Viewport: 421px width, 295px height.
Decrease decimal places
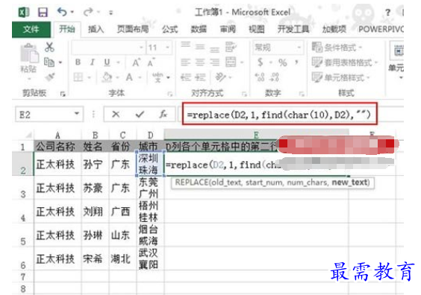(274, 77)
